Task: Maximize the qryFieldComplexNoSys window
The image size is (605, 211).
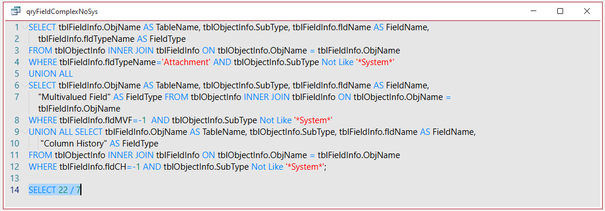Action: pyautogui.click(x=560, y=12)
